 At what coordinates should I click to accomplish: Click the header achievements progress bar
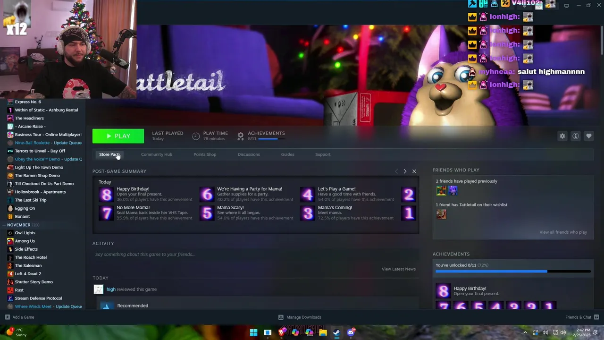point(271,139)
